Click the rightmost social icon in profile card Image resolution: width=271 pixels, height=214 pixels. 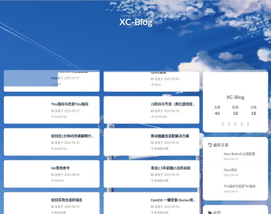coord(248,124)
